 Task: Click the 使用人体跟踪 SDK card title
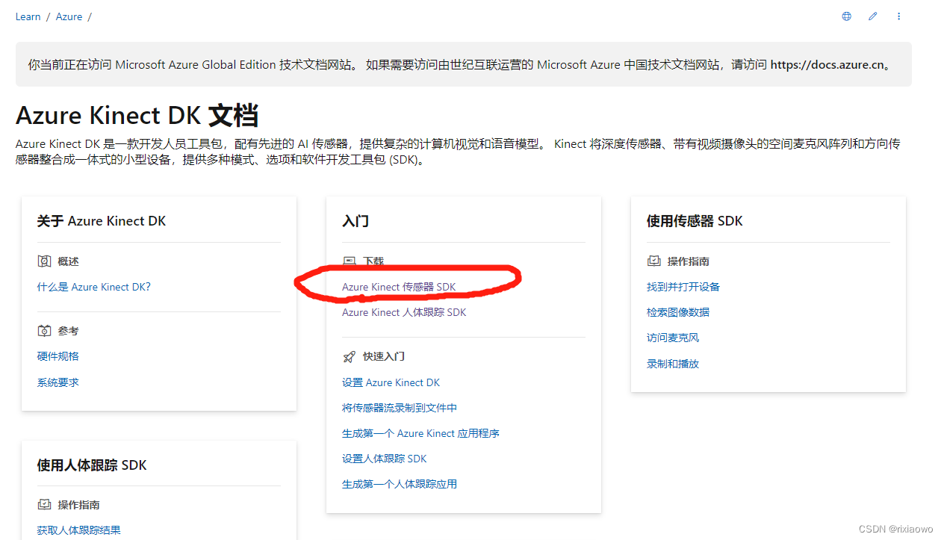(x=92, y=465)
